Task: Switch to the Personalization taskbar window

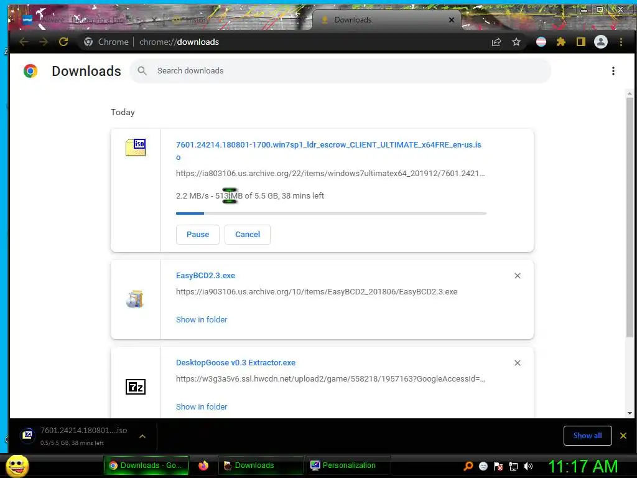Action: [x=348, y=466]
